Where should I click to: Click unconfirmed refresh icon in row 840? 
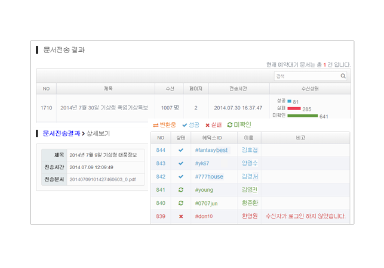point(181,203)
